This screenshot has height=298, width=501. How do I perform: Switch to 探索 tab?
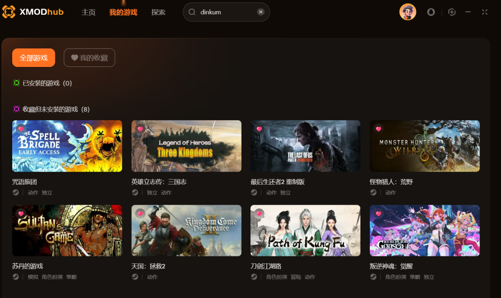pyautogui.click(x=158, y=12)
